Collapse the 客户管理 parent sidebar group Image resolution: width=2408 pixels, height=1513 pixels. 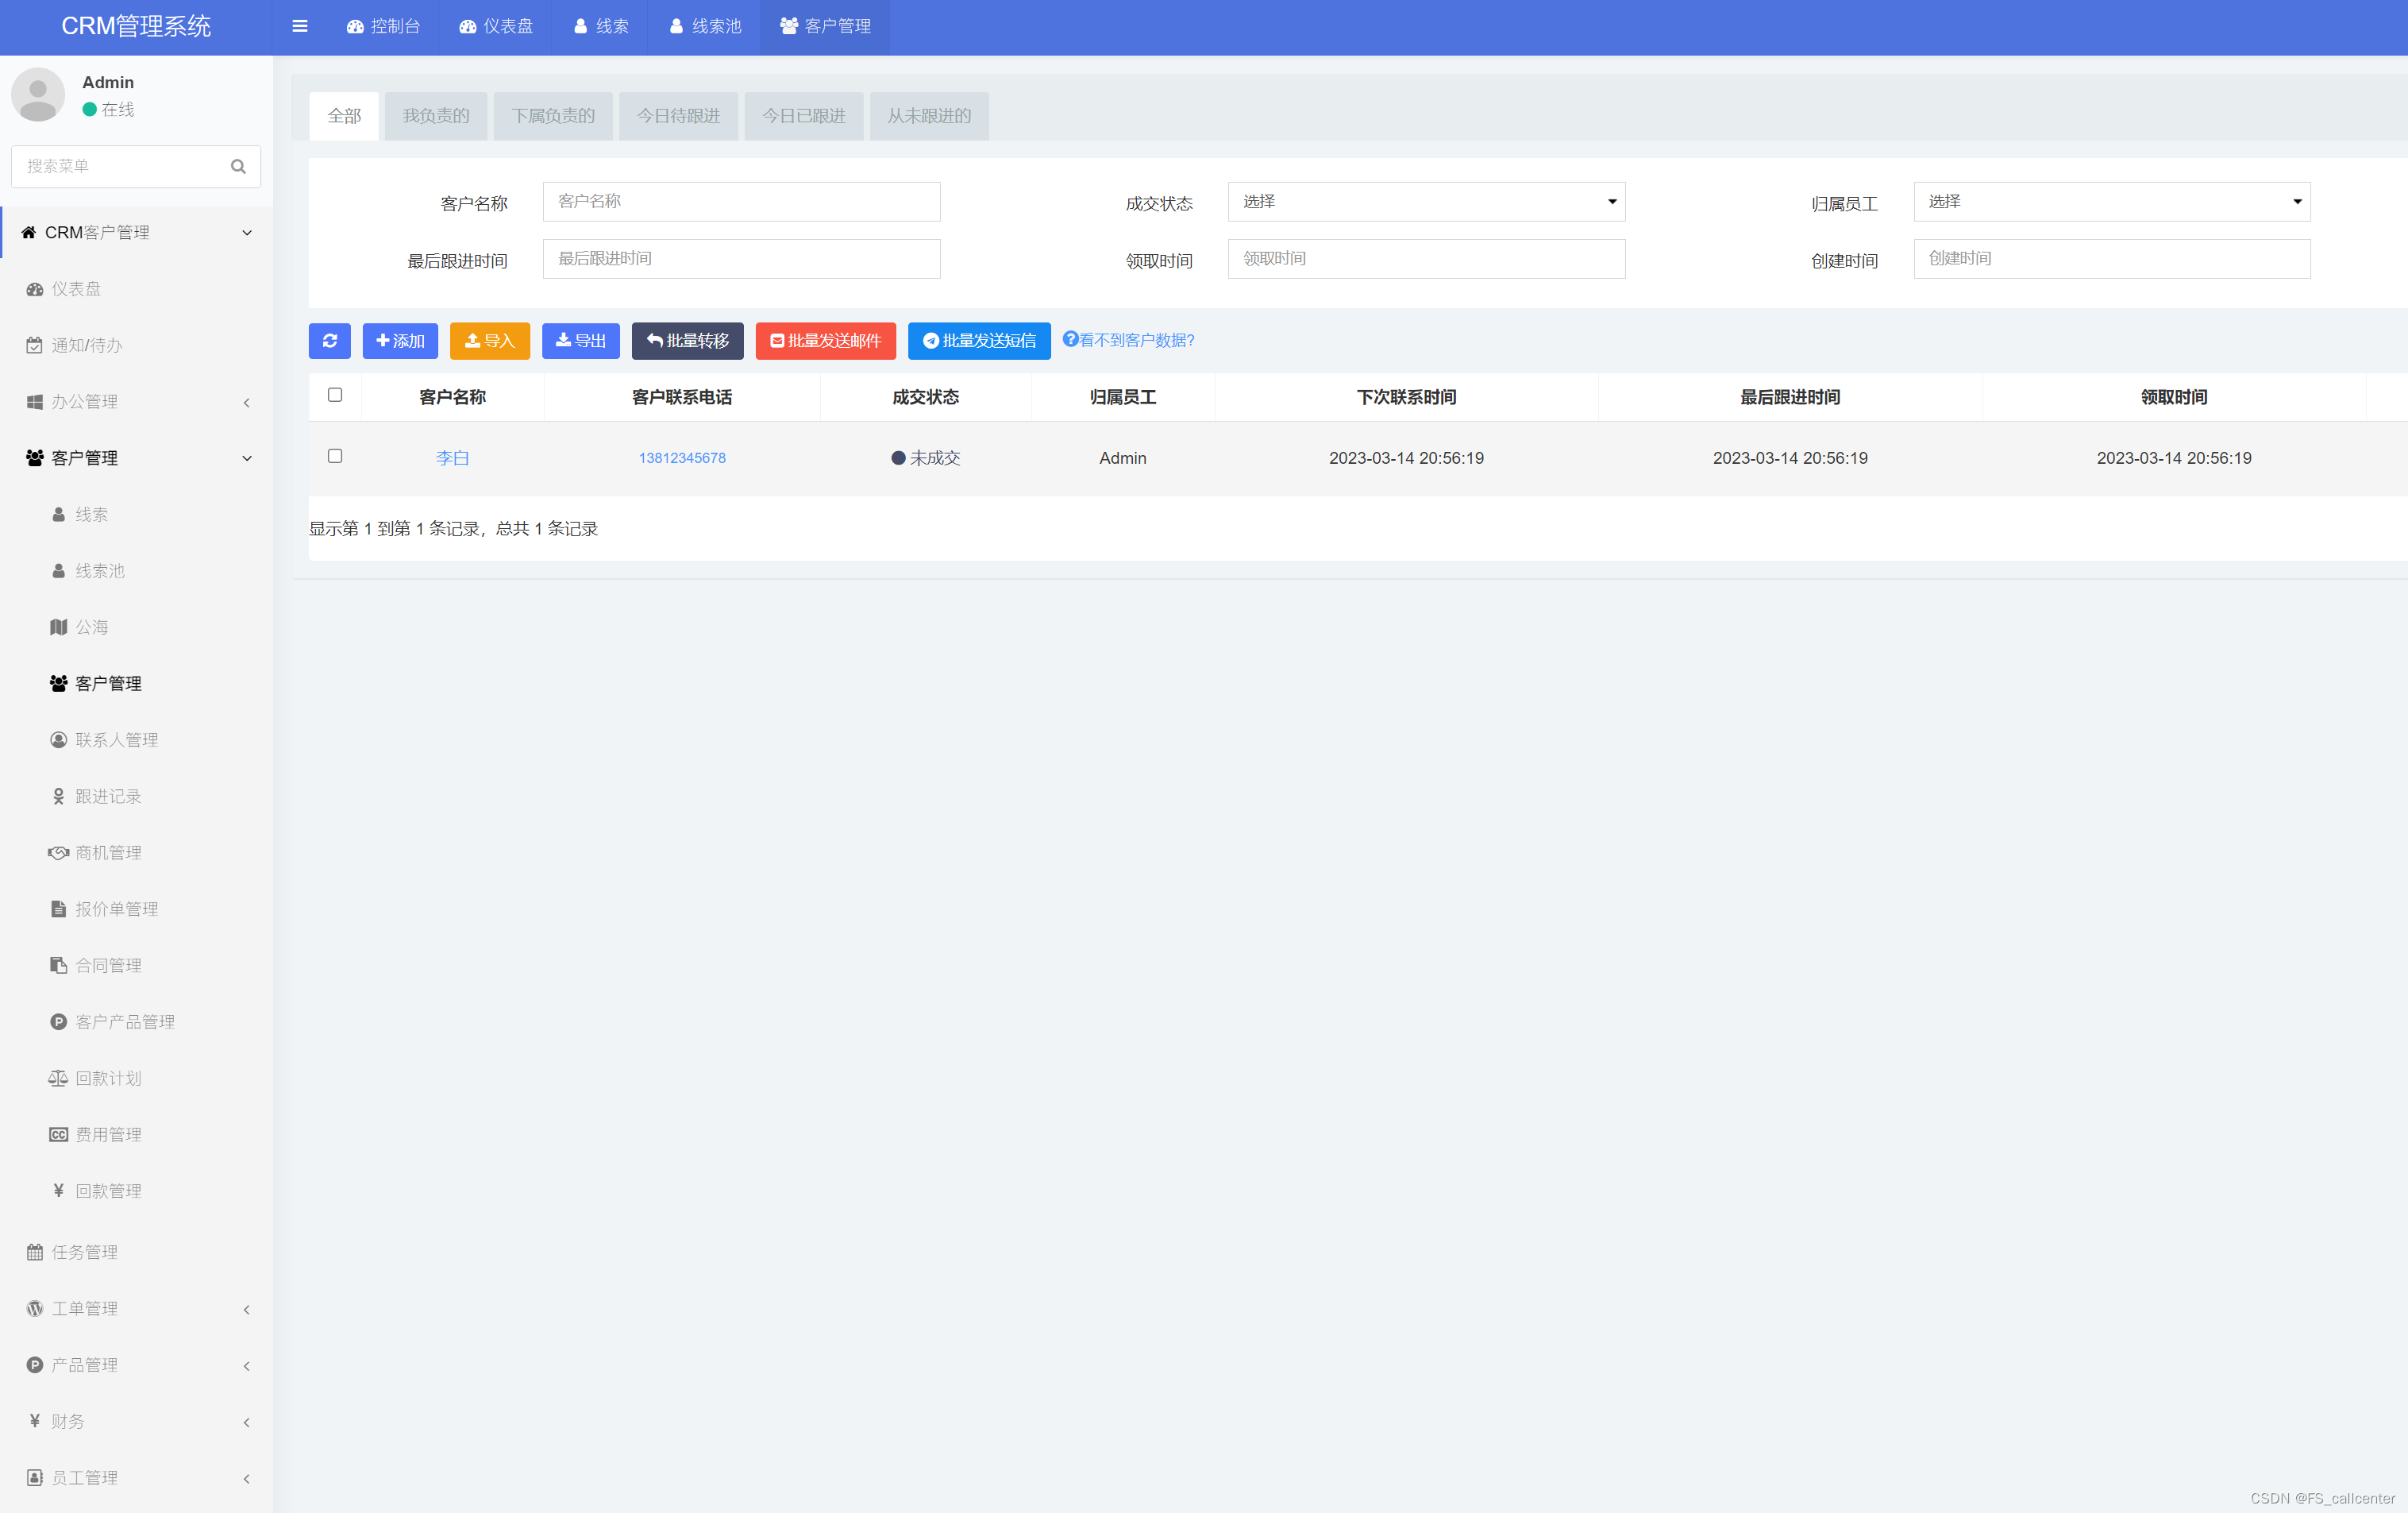click(x=136, y=458)
